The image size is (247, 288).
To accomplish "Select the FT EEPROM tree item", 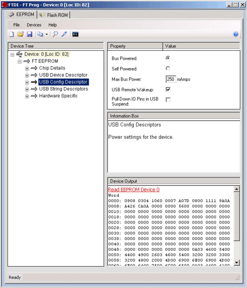I will pyautogui.click(x=45, y=61).
